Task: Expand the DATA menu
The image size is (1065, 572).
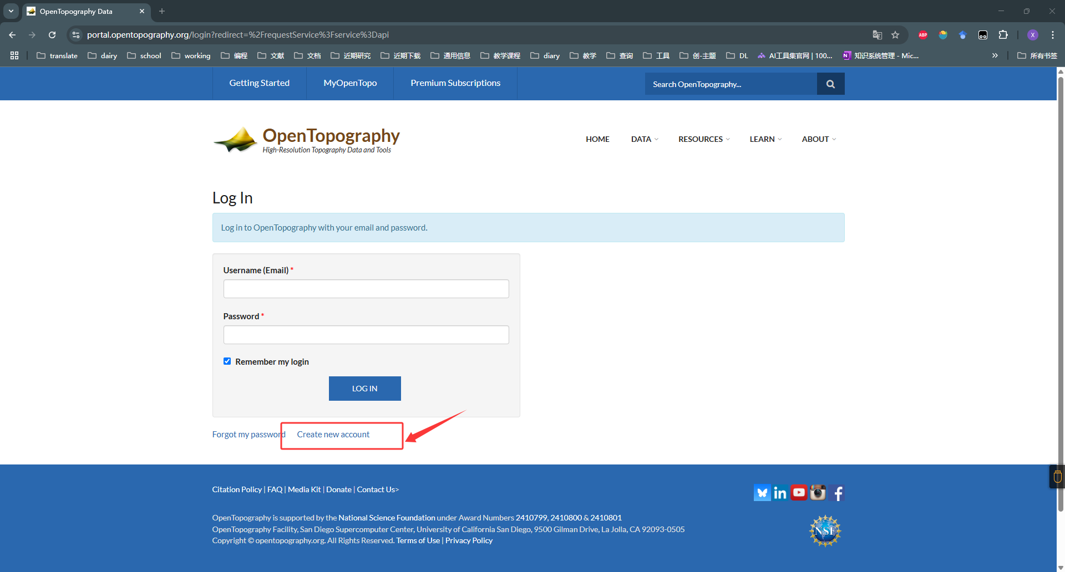Action: tap(645, 139)
